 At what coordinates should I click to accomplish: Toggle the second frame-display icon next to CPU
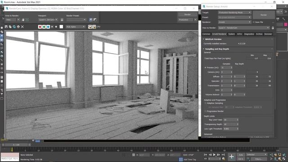(94, 27)
